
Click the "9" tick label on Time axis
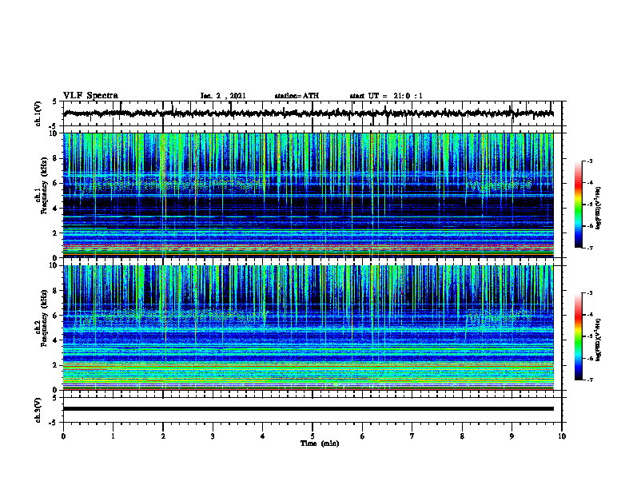pos(512,436)
